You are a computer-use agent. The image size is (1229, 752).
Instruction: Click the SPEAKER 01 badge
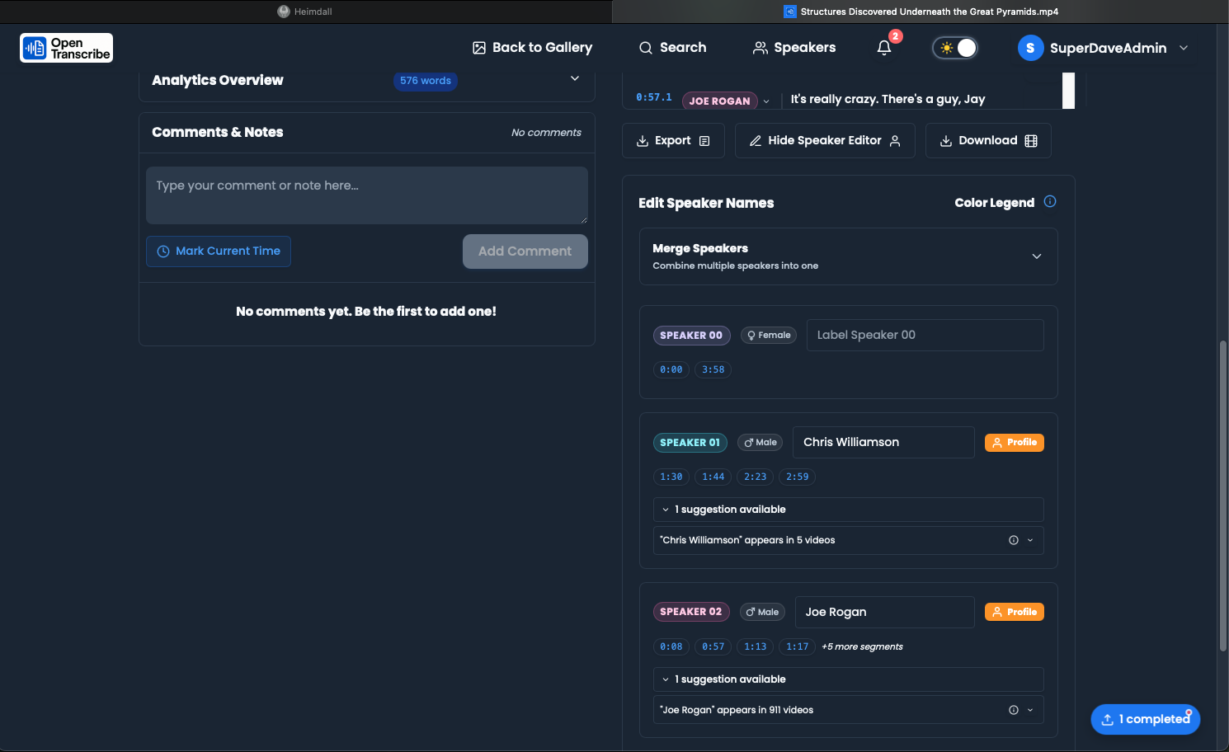tap(690, 443)
